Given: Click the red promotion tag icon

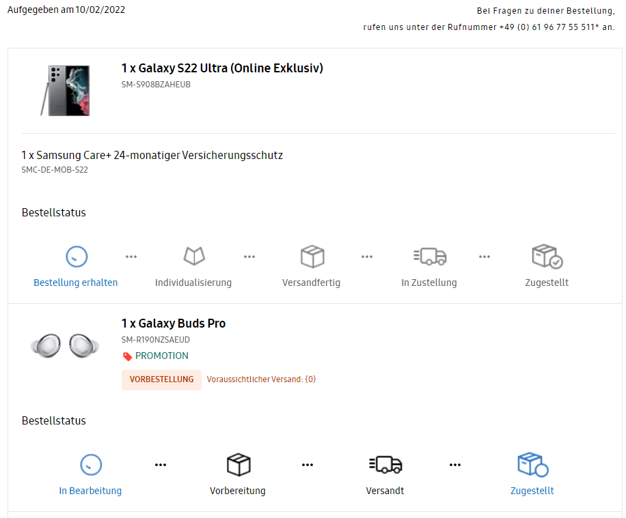Looking at the screenshot, I should [x=127, y=356].
